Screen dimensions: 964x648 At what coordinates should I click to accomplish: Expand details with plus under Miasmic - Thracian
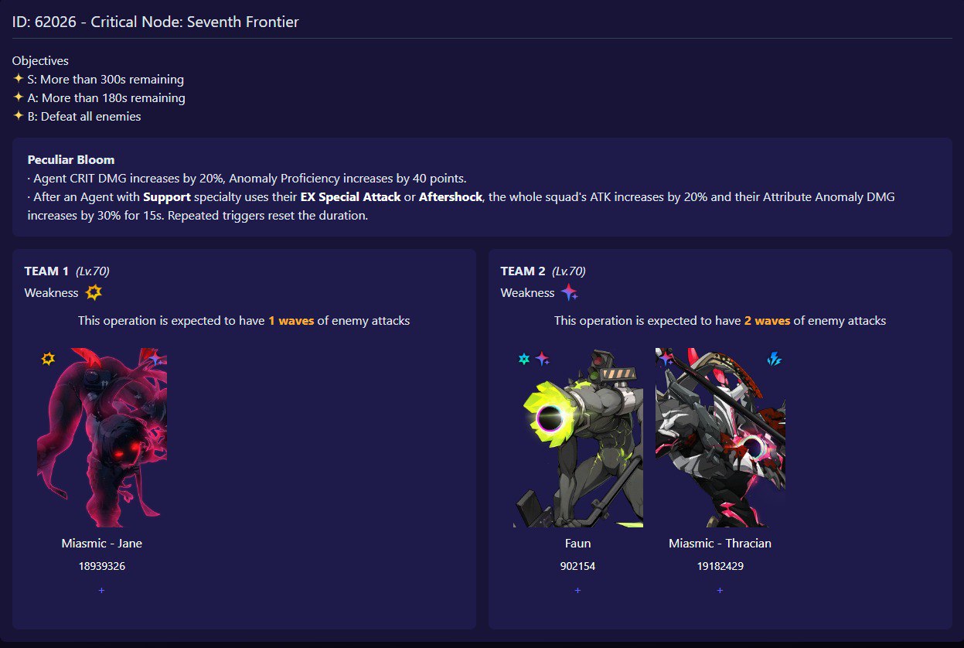720,590
